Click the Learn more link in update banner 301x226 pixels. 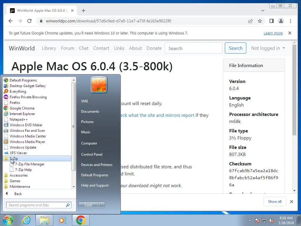pos(273,33)
